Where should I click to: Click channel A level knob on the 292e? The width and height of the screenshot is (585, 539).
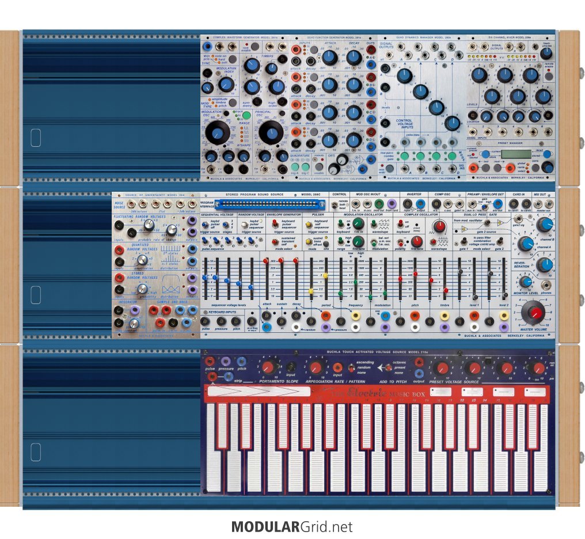(x=404, y=75)
